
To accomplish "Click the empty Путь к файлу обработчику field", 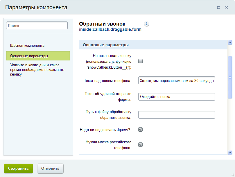I will [177, 115].
